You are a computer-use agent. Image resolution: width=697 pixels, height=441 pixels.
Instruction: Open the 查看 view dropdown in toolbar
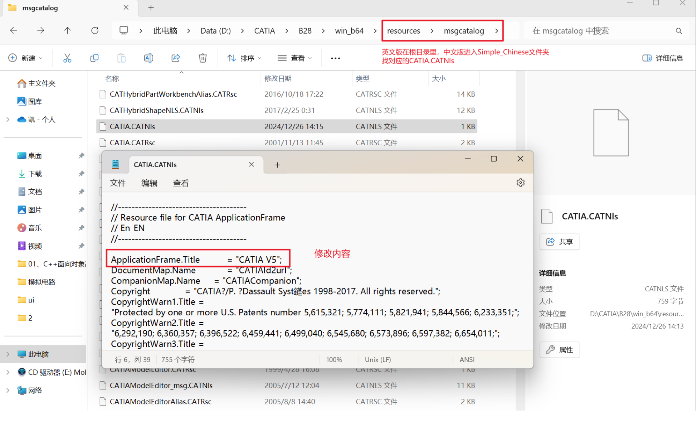click(295, 58)
